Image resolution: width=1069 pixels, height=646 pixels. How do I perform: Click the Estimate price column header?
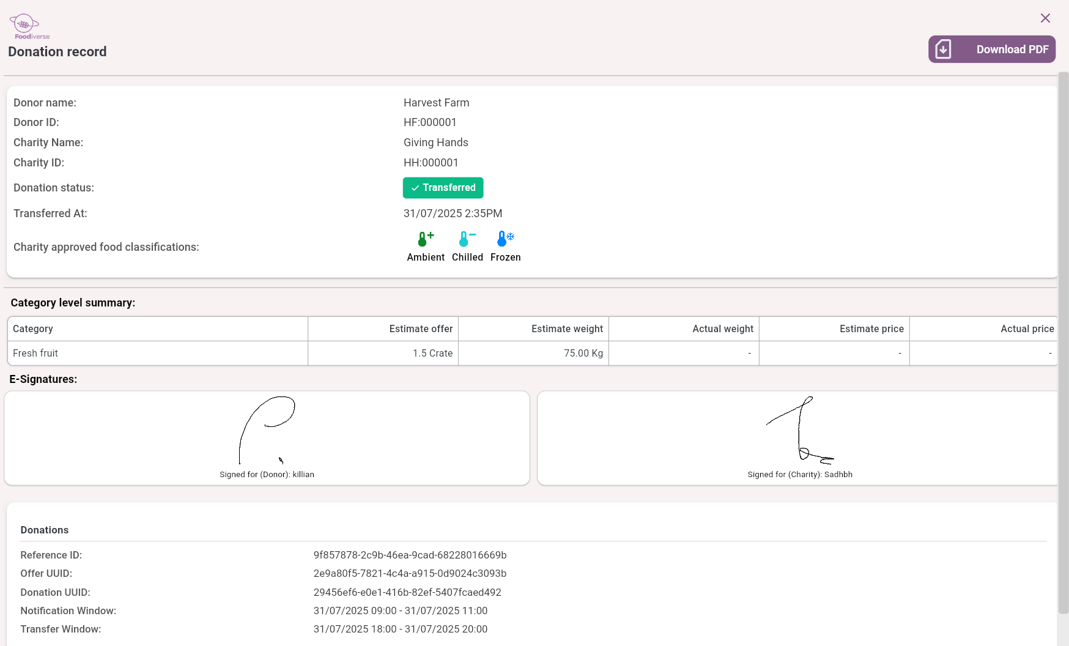pos(871,329)
